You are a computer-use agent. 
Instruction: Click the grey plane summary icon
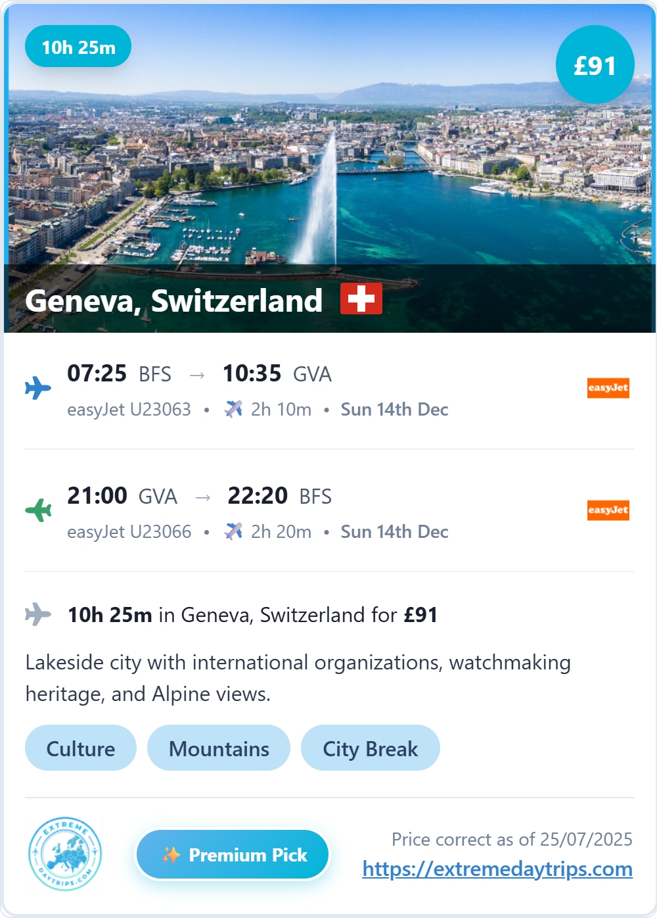click(38, 614)
